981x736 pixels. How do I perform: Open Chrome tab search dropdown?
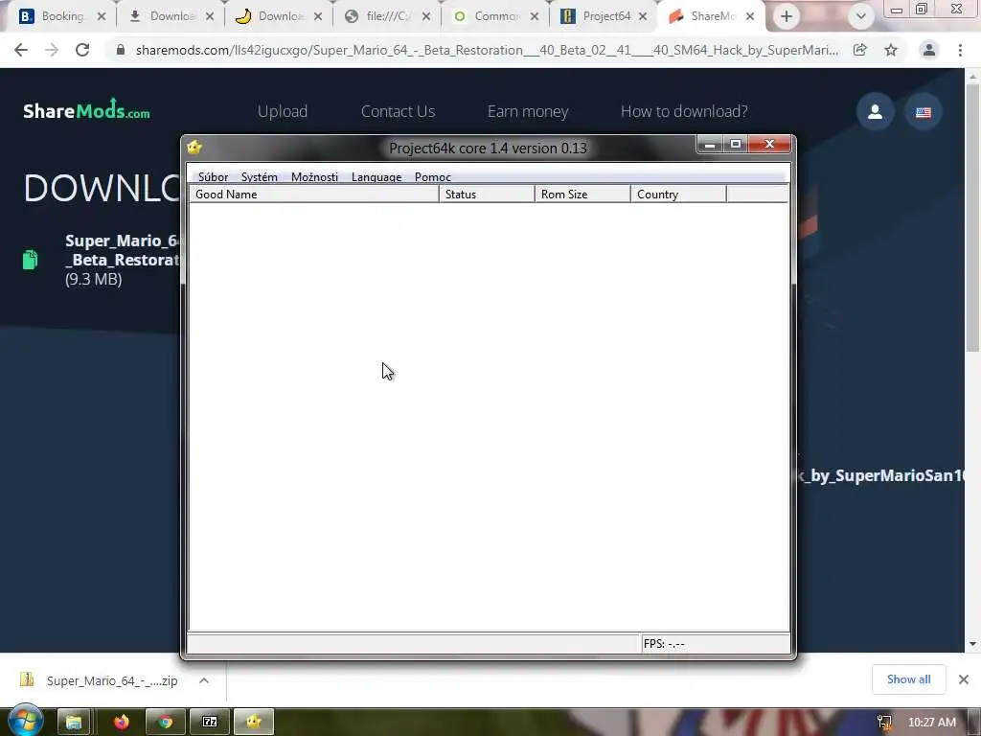[x=861, y=17]
